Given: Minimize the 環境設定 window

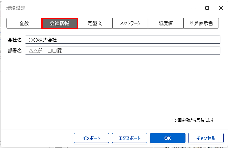Looking at the screenshot, I should [194, 8].
